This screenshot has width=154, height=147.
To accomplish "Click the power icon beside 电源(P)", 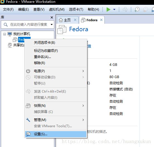I will (28, 71).
